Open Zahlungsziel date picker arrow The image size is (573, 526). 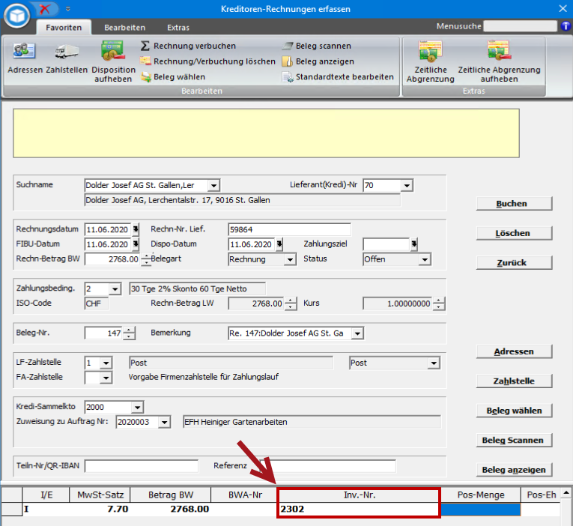414,244
